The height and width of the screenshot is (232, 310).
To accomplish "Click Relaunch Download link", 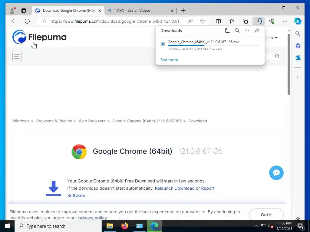I will click(175, 188).
